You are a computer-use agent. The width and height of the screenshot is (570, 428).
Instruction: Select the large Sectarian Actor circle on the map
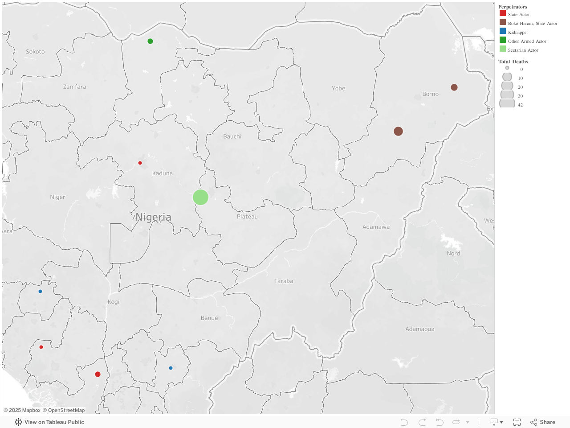pyautogui.click(x=200, y=197)
